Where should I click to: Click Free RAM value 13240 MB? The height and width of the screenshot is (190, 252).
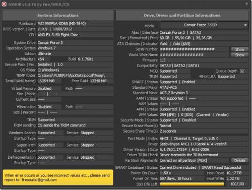click(98, 81)
